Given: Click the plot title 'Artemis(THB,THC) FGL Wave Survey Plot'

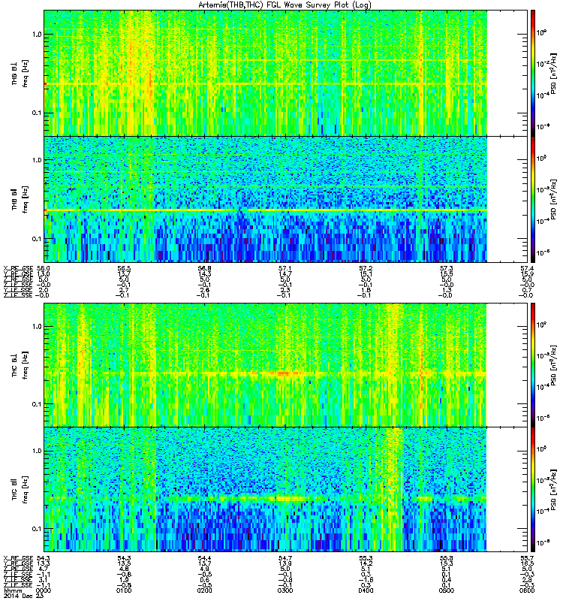Looking at the screenshot, I should tap(285, 5).
